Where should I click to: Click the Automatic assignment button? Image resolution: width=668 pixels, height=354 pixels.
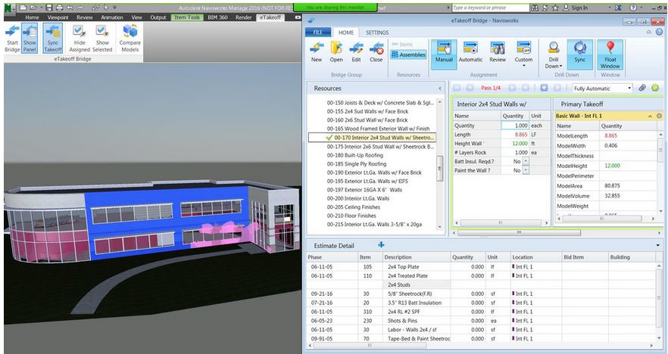pos(470,52)
